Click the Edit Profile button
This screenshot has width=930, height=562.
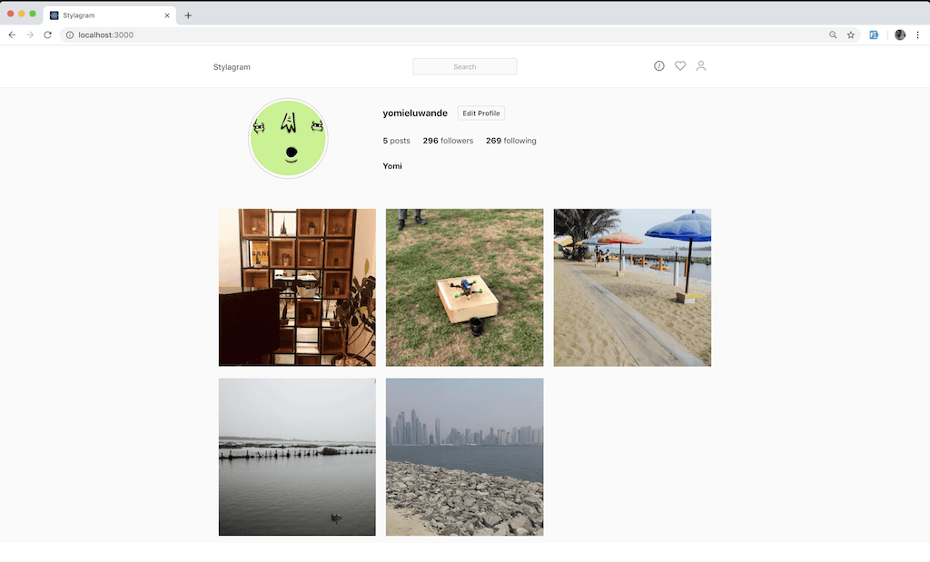pos(480,113)
